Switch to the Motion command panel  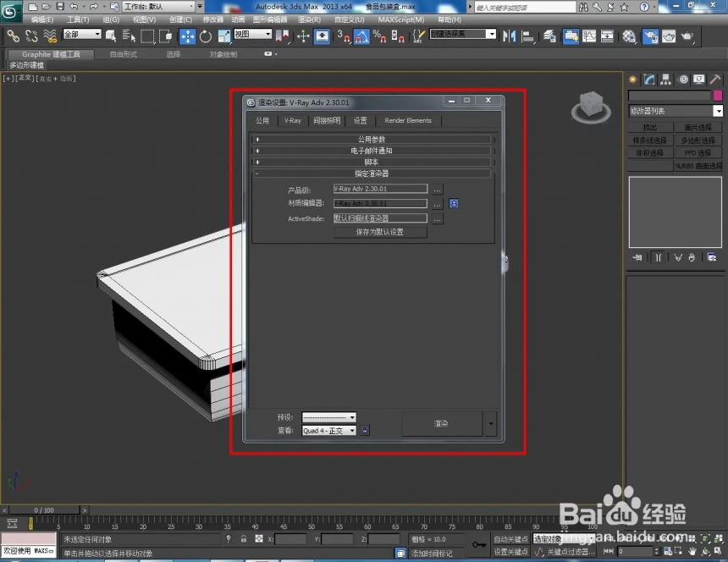tap(683, 80)
